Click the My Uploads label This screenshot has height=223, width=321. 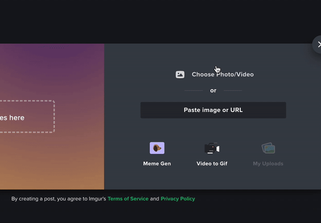[x=268, y=164]
